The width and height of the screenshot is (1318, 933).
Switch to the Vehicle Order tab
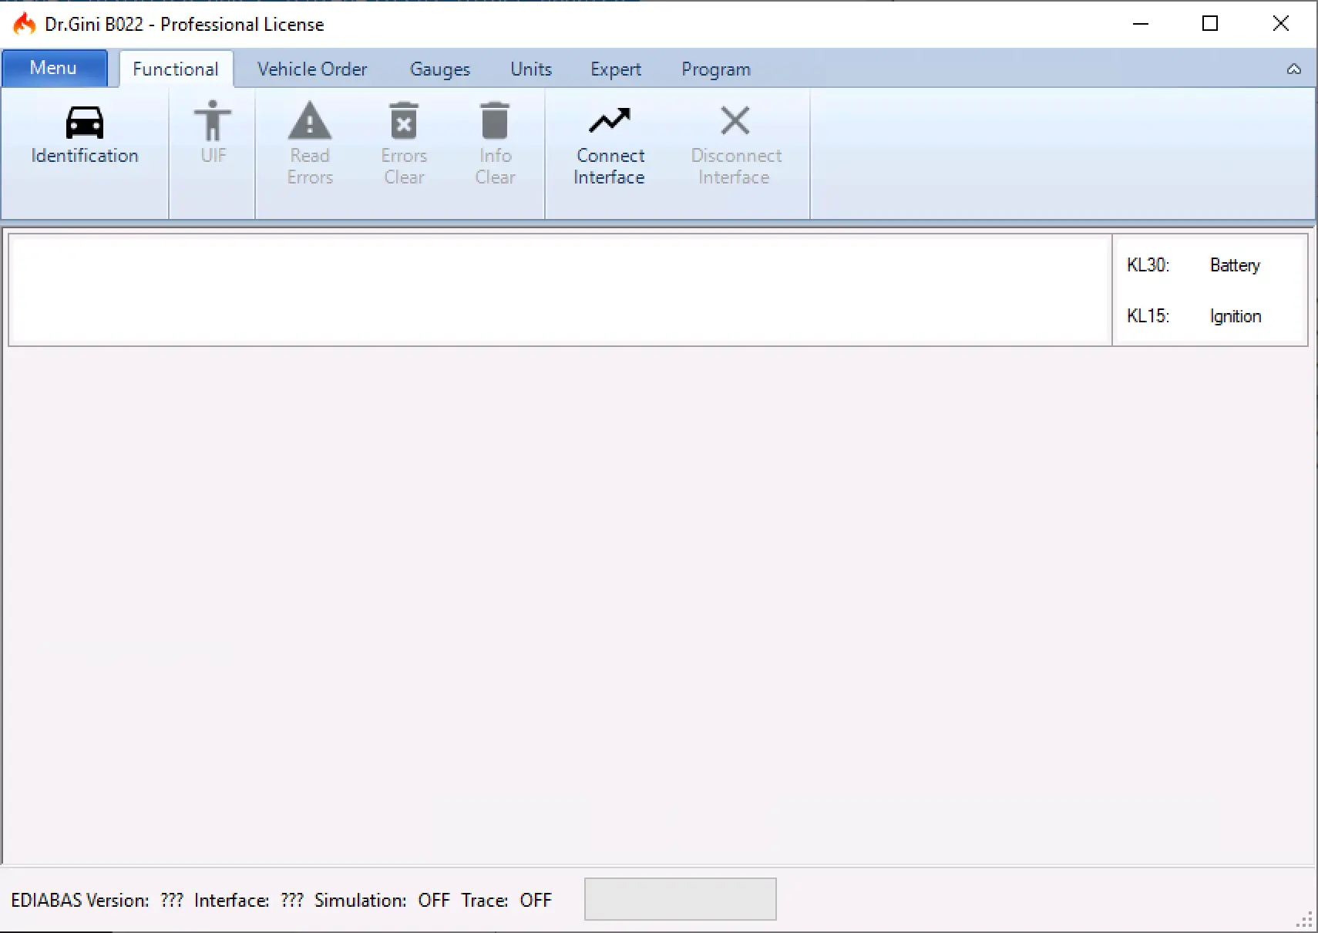click(x=312, y=69)
